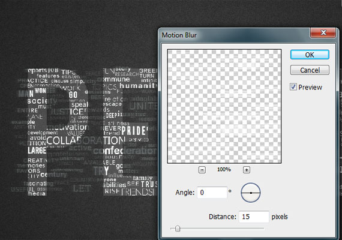This screenshot has height=240, width=342.
Task: Click the angle direction dial
Action: [251, 193]
